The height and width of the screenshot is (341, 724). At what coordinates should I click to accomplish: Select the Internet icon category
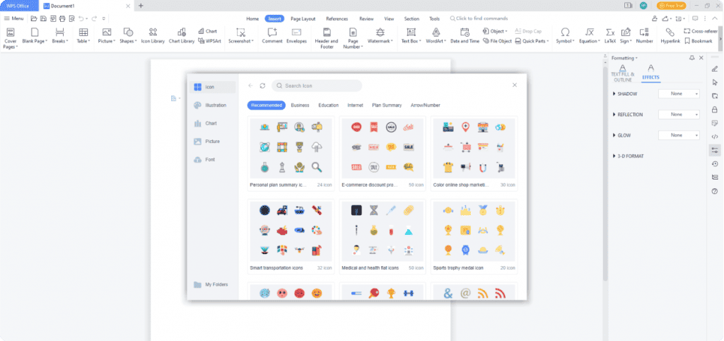[355, 105]
